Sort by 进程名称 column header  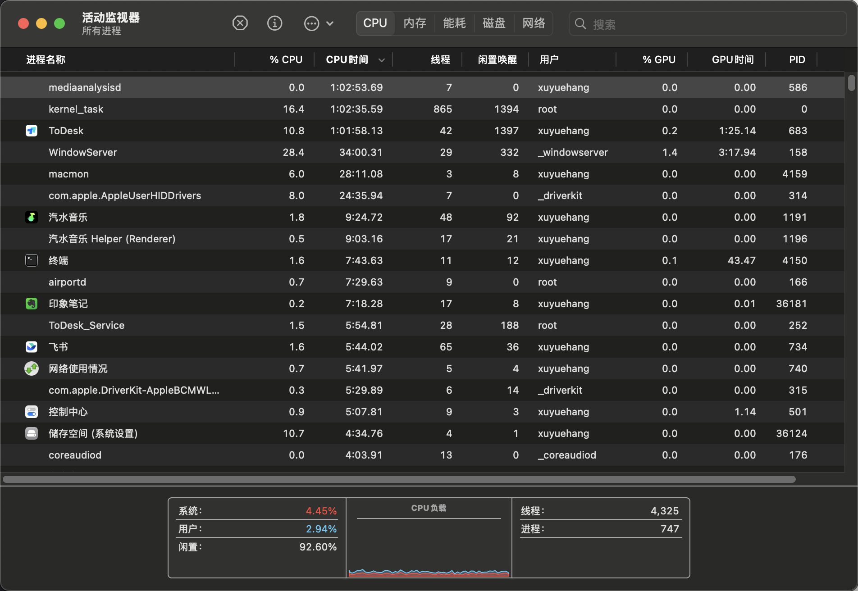(46, 60)
